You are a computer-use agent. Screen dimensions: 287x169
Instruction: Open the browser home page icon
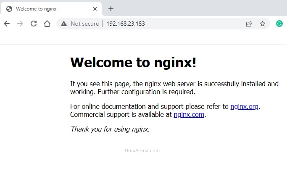[x=47, y=24]
